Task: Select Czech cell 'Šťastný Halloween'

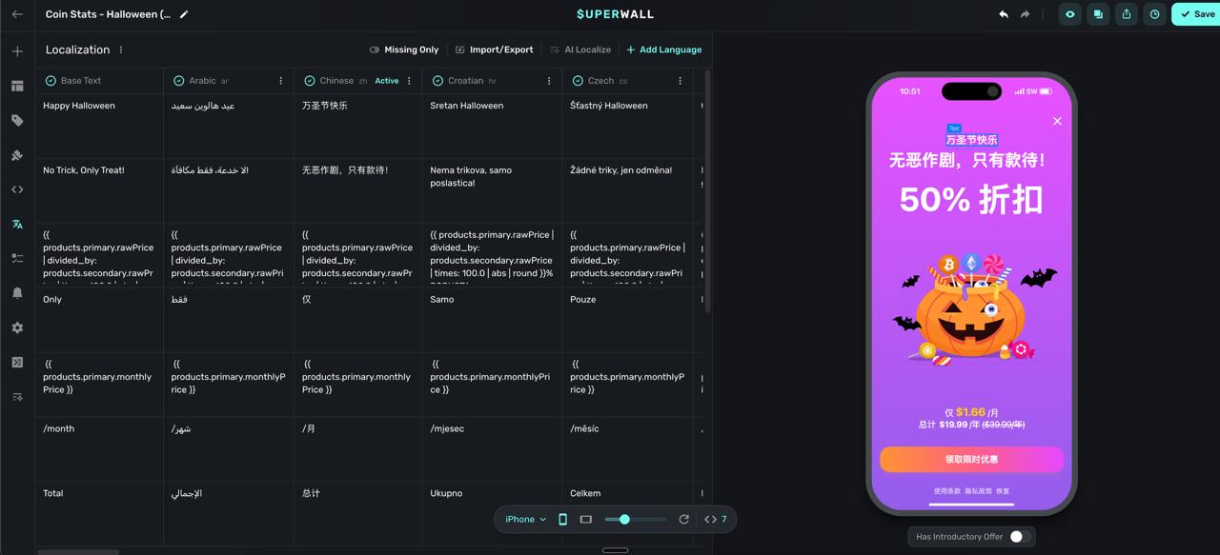Action: 629,127
